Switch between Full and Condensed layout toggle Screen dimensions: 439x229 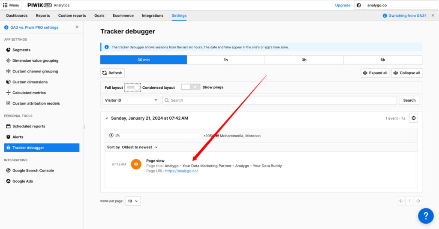pyautogui.click(x=133, y=87)
